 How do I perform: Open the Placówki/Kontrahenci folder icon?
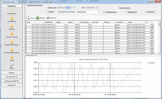pos(12,42)
